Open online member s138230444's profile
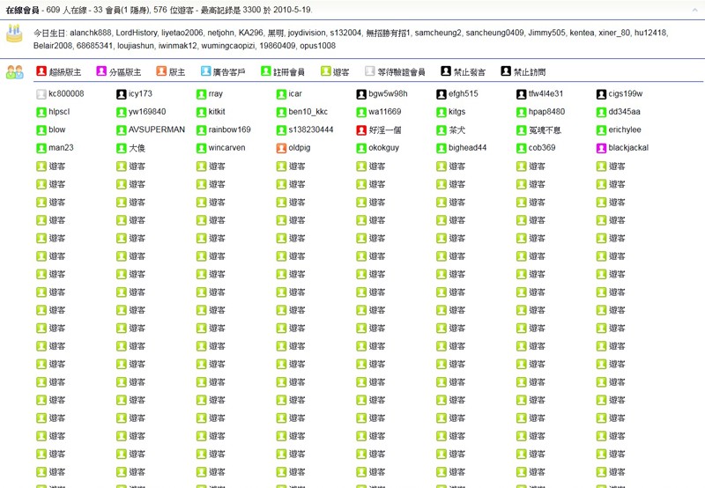This screenshot has width=705, height=488. [x=311, y=129]
